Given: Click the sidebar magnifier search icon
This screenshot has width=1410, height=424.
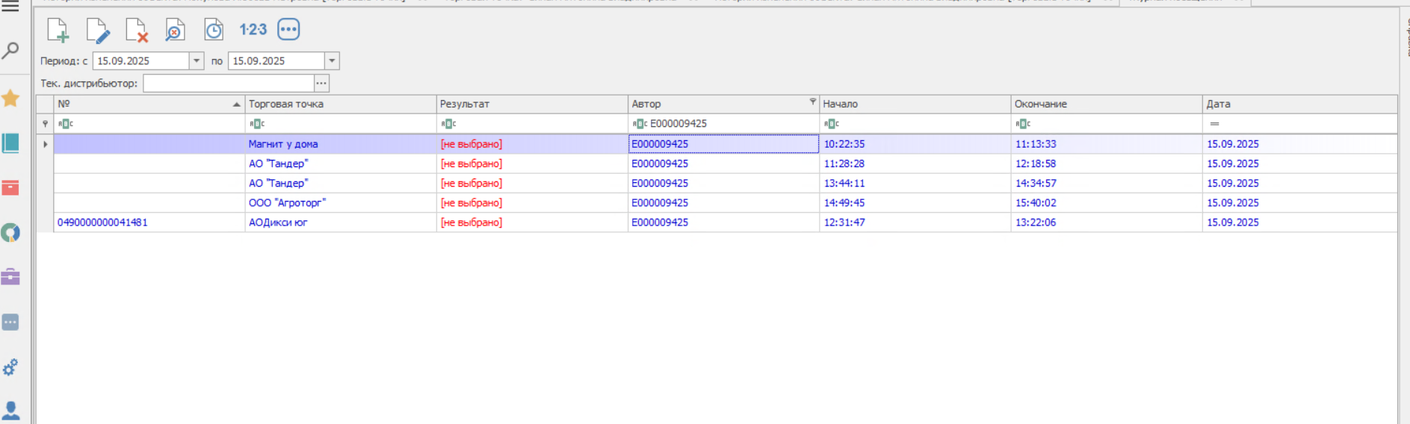Looking at the screenshot, I should 10,51.
